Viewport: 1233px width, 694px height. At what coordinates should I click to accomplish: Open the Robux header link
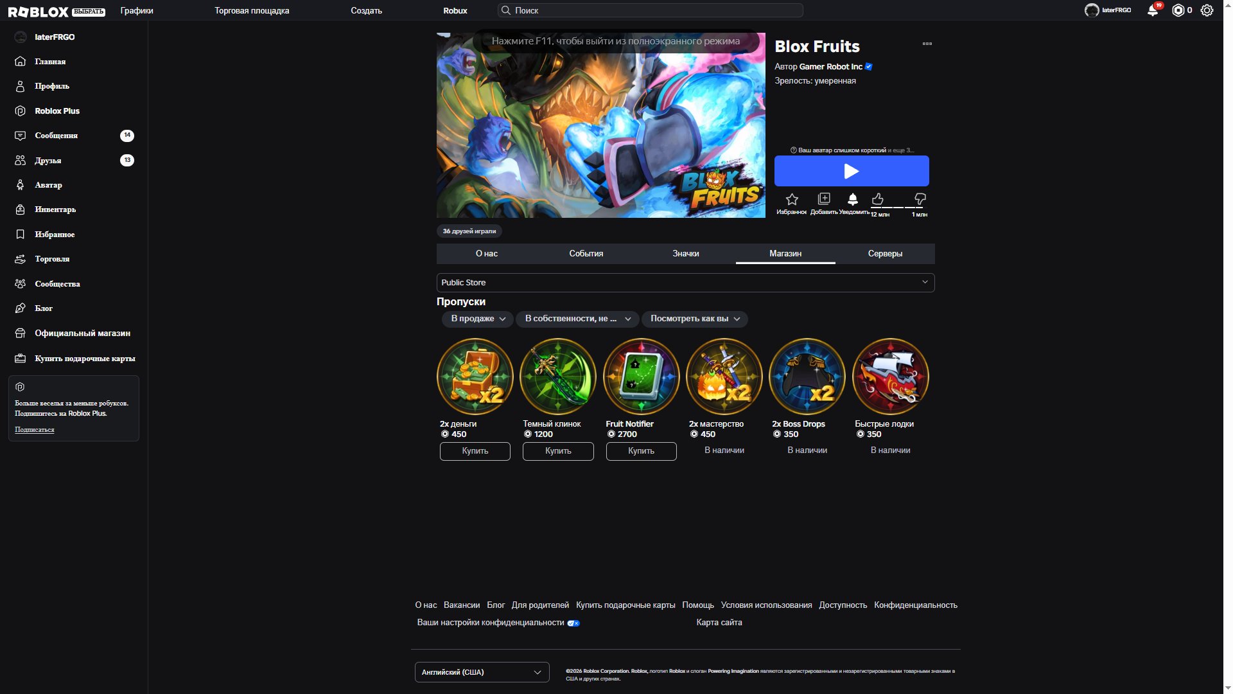[455, 10]
